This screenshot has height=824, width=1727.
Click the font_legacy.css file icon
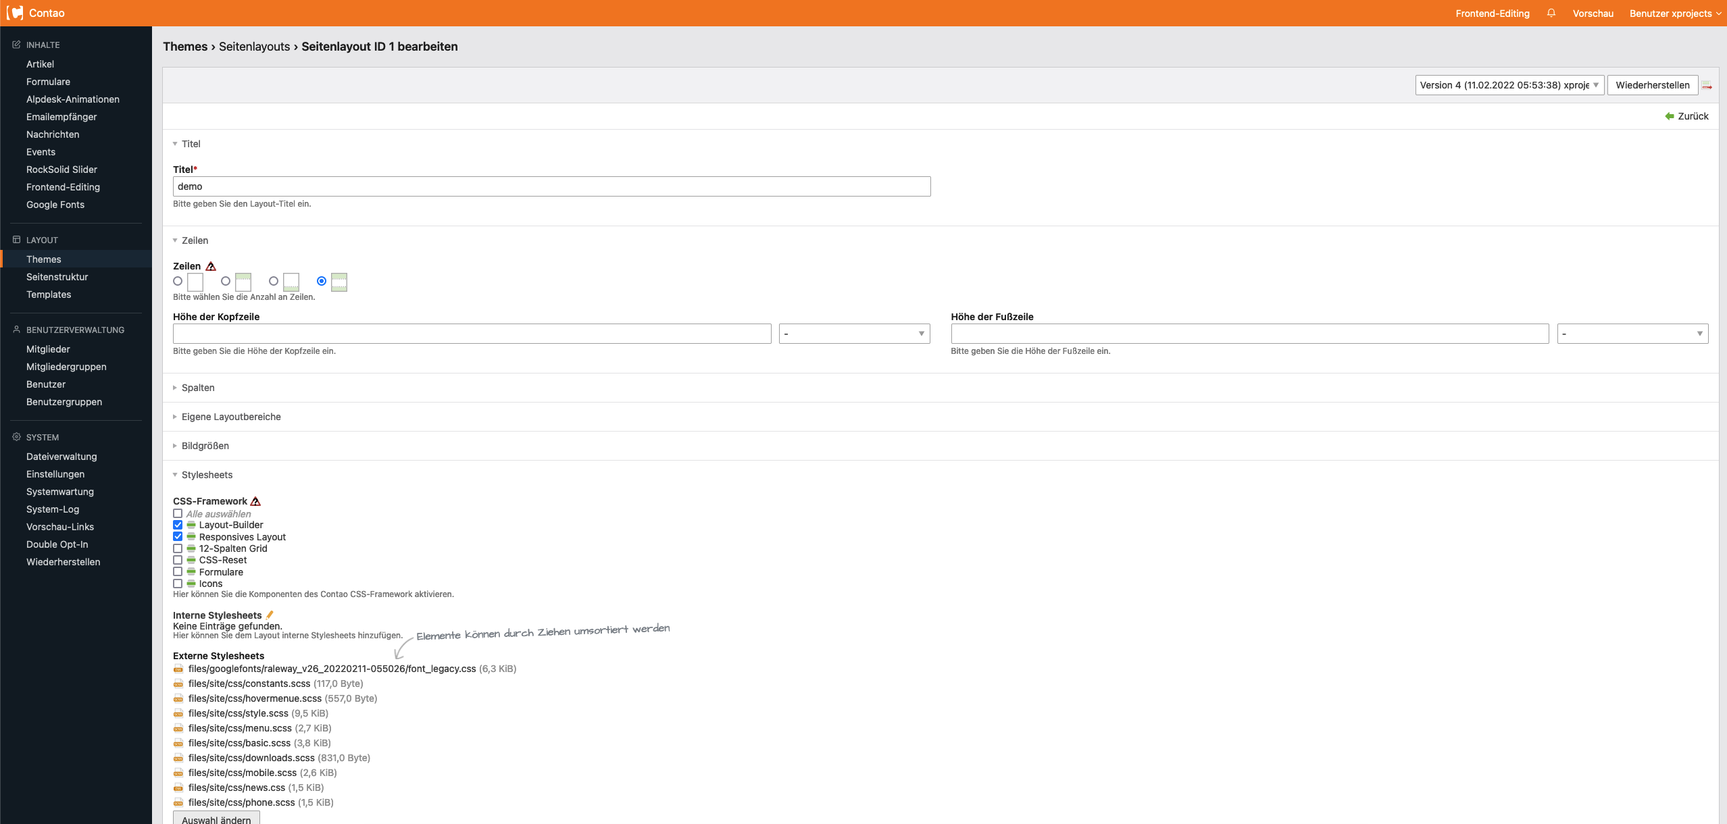[178, 669]
